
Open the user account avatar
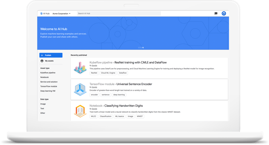224,13
